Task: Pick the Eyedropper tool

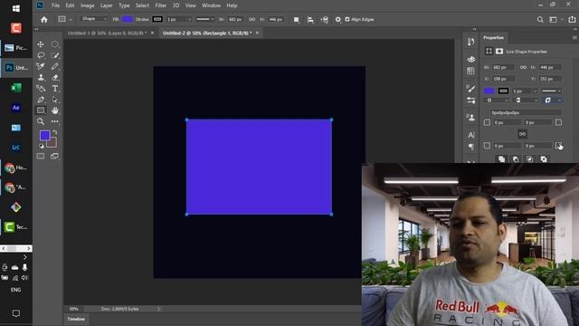Action: pyautogui.click(x=41, y=66)
